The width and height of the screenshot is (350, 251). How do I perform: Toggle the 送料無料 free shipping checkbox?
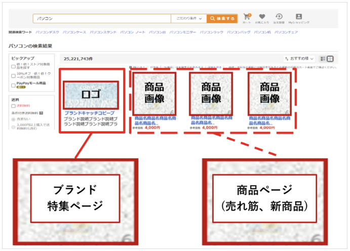[x=14, y=106]
